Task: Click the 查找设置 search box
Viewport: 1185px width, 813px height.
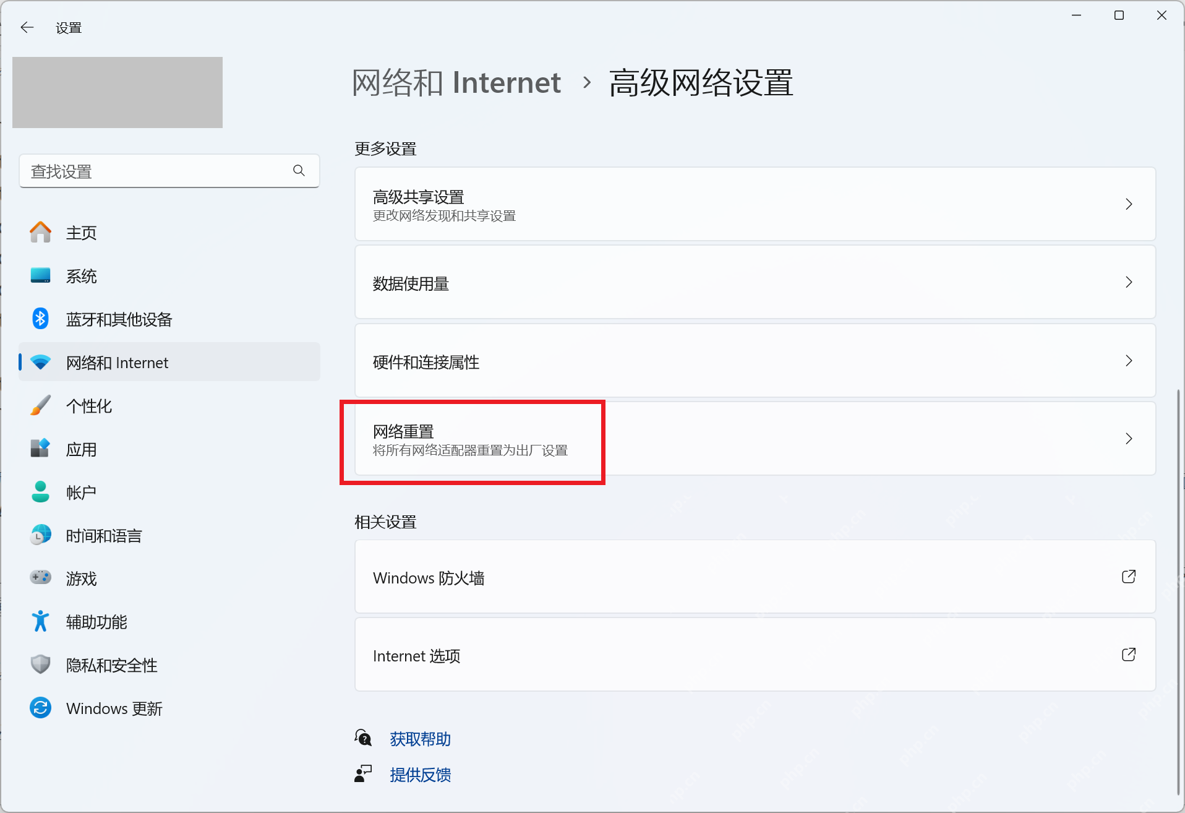Action: tap(169, 171)
